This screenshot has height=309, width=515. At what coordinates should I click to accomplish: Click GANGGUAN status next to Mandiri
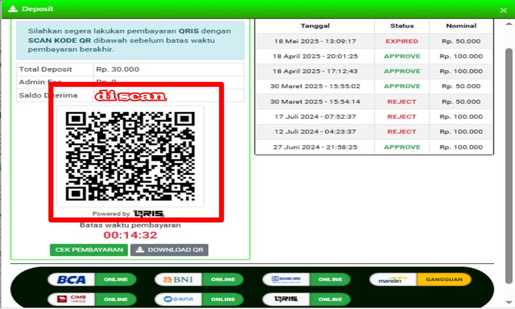[444, 279]
